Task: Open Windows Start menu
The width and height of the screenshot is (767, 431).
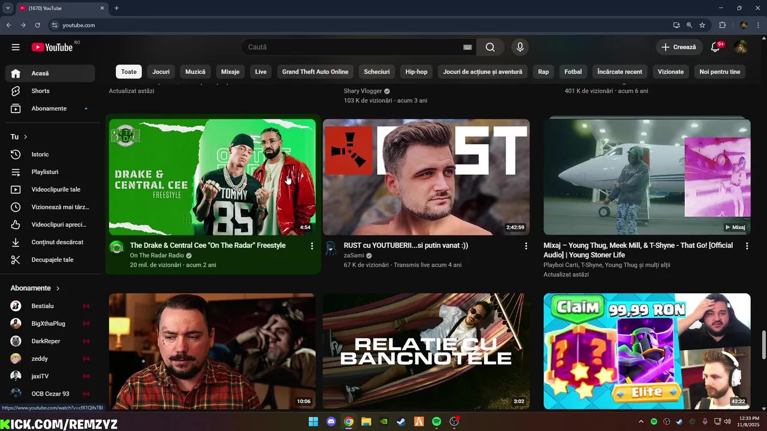Action: 313,421
